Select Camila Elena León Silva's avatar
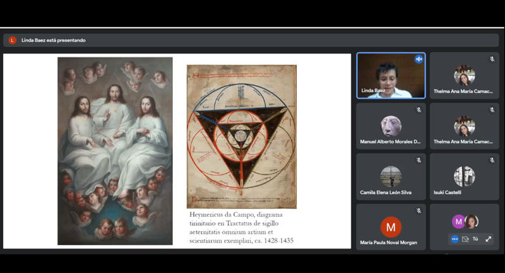The image size is (505, 273). [391, 176]
